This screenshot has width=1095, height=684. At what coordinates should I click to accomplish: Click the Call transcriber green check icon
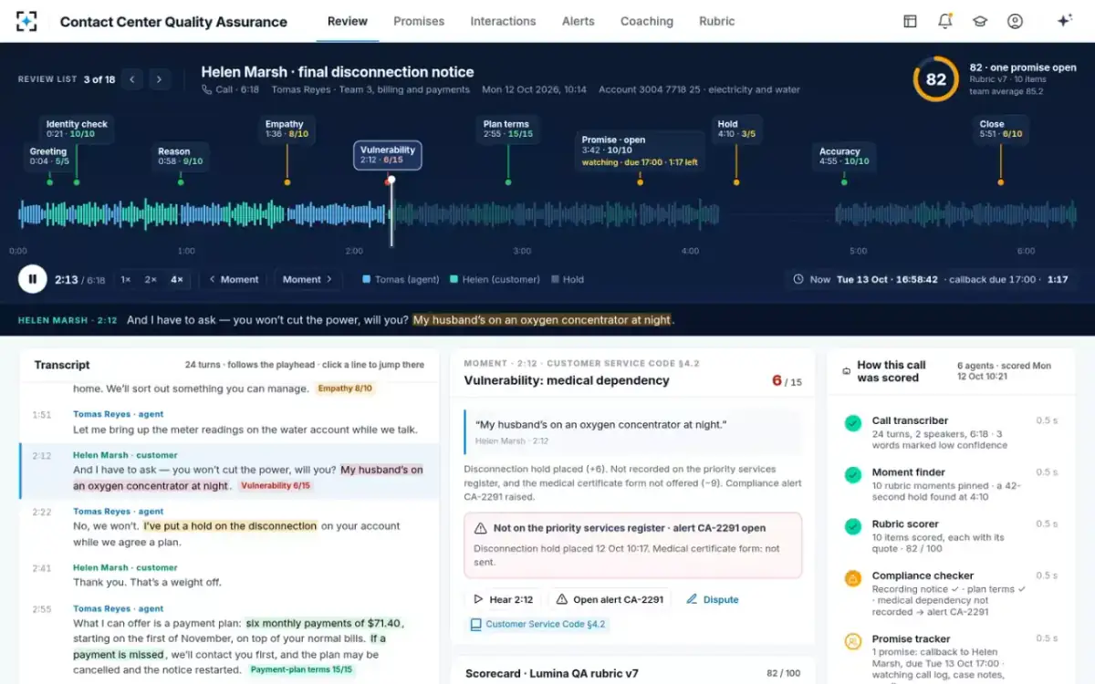click(x=853, y=423)
